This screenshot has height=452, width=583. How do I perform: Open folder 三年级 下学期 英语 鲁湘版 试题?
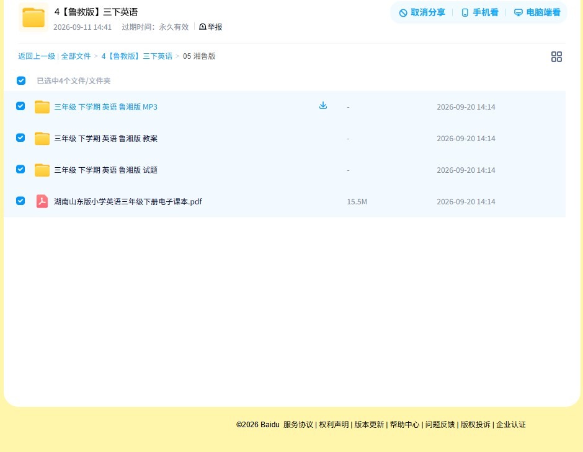(x=105, y=170)
